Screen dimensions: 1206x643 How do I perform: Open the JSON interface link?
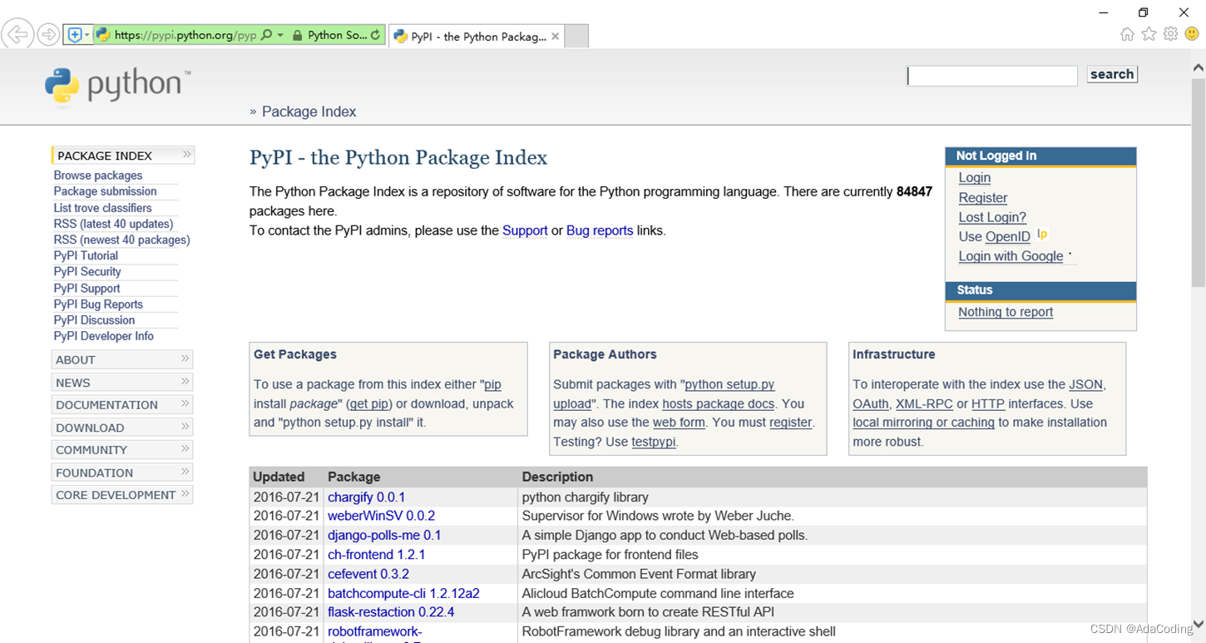click(1085, 384)
